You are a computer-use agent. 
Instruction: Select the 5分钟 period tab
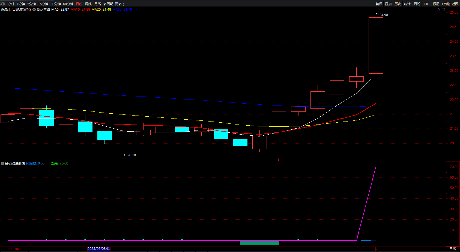[x=31, y=4]
